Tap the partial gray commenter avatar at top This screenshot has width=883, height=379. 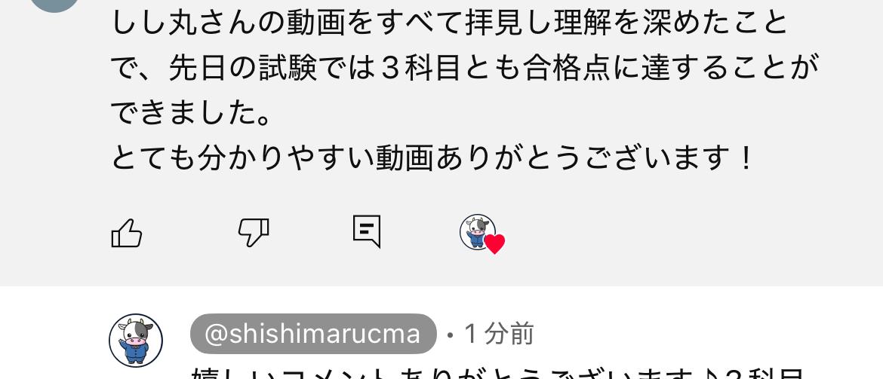coord(54,5)
